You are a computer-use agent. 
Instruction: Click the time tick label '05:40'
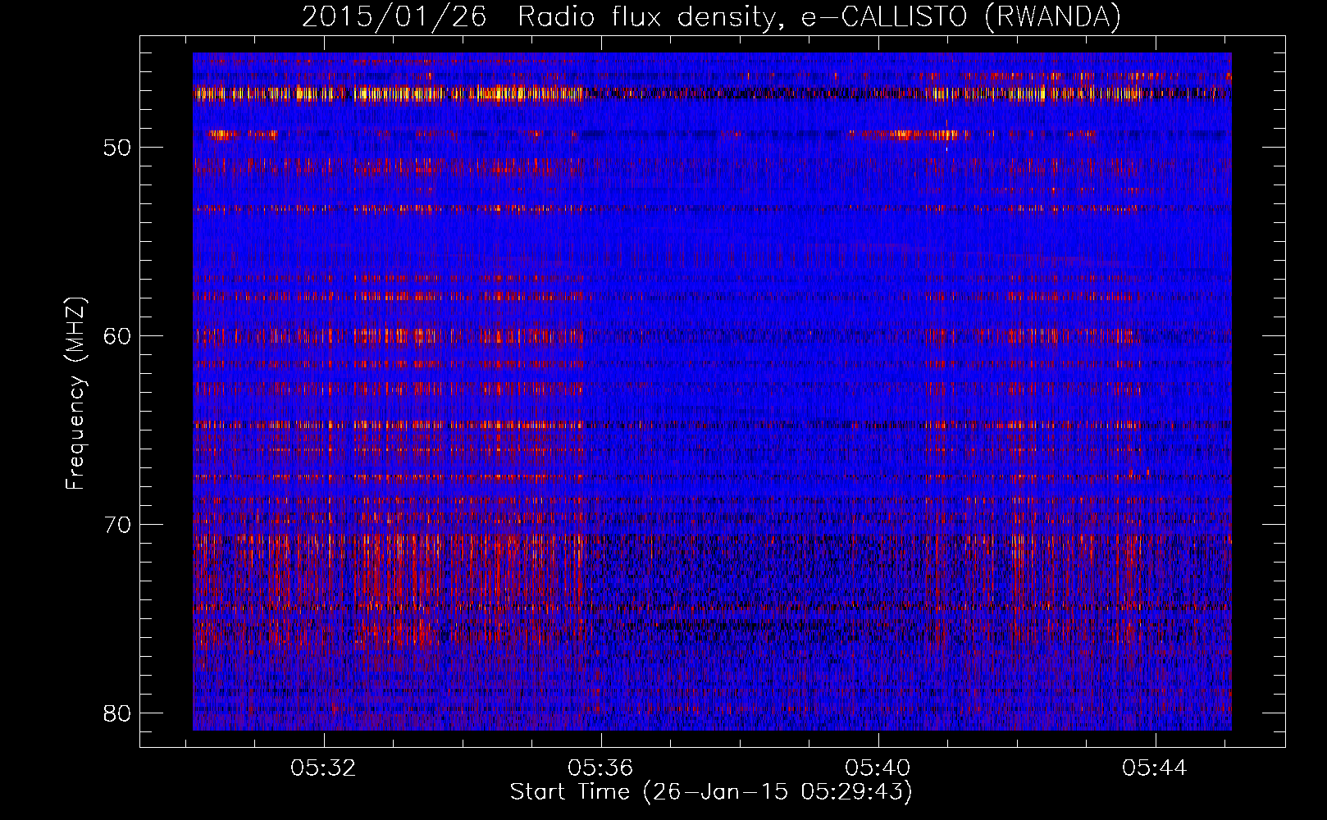coord(878,768)
